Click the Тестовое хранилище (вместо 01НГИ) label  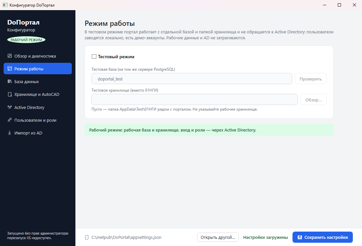[125, 90]
